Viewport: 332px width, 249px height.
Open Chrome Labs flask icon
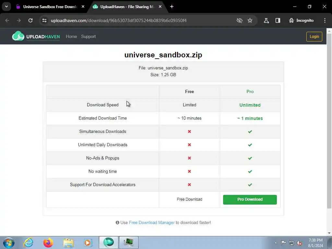[x=266, y=20]
